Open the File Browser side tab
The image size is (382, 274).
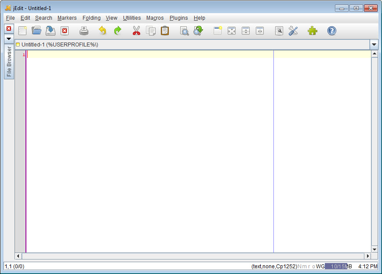pos(9,61)
